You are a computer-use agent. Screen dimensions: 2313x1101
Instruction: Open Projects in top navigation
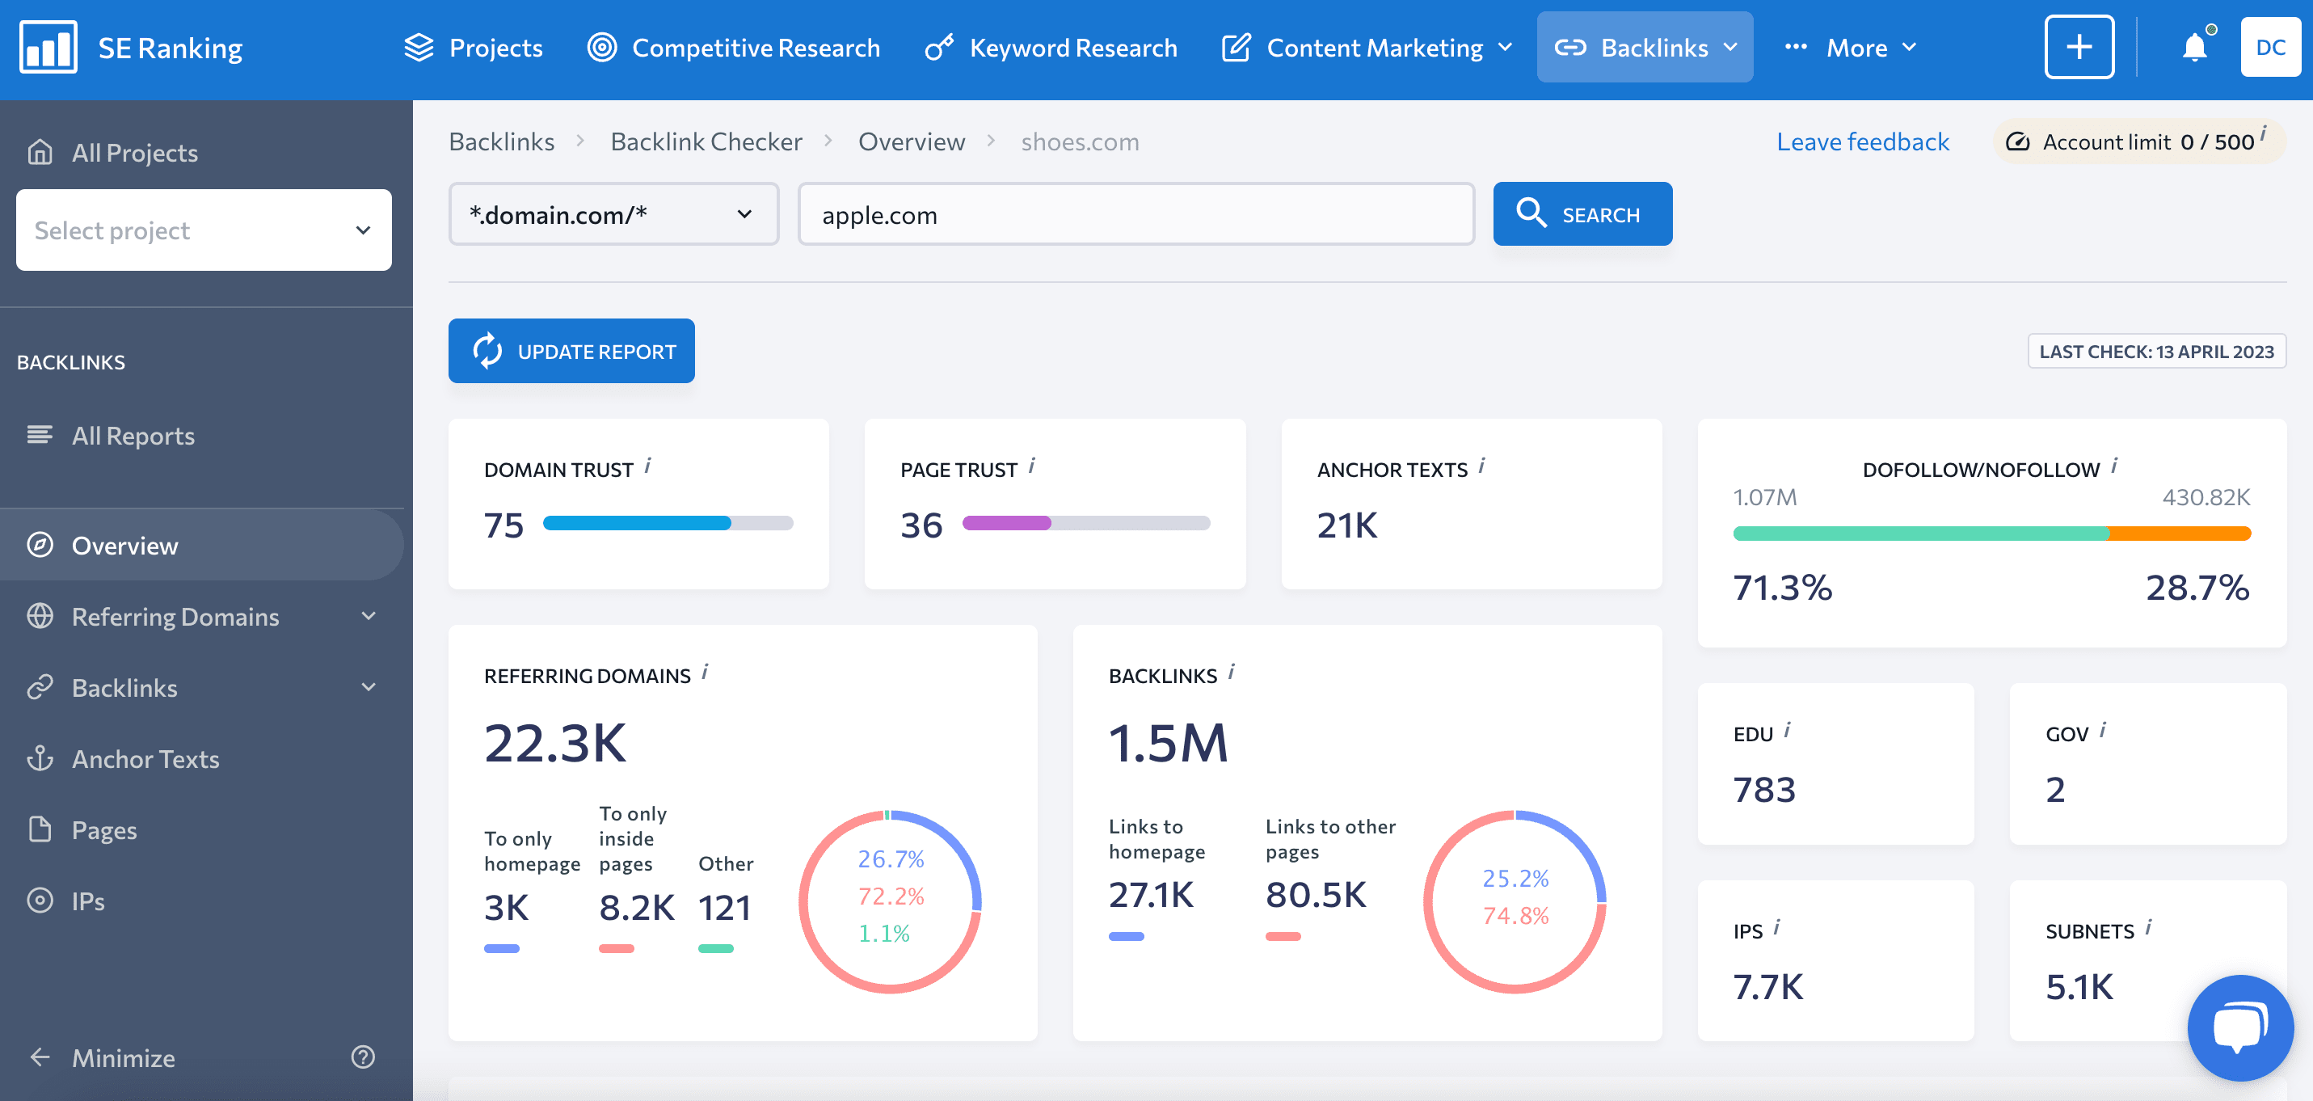tap(474, 47)
